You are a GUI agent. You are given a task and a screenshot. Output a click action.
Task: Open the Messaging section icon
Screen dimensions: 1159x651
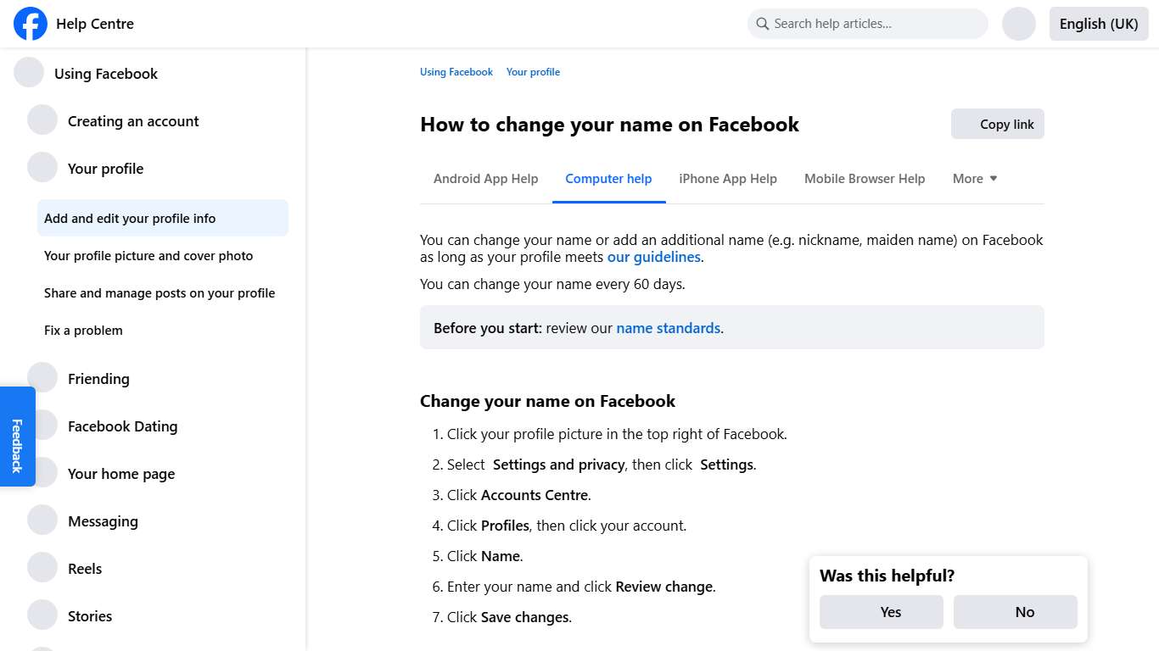[x=42, y=520]
